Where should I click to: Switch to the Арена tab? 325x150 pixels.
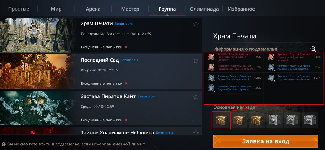[93, 9]
